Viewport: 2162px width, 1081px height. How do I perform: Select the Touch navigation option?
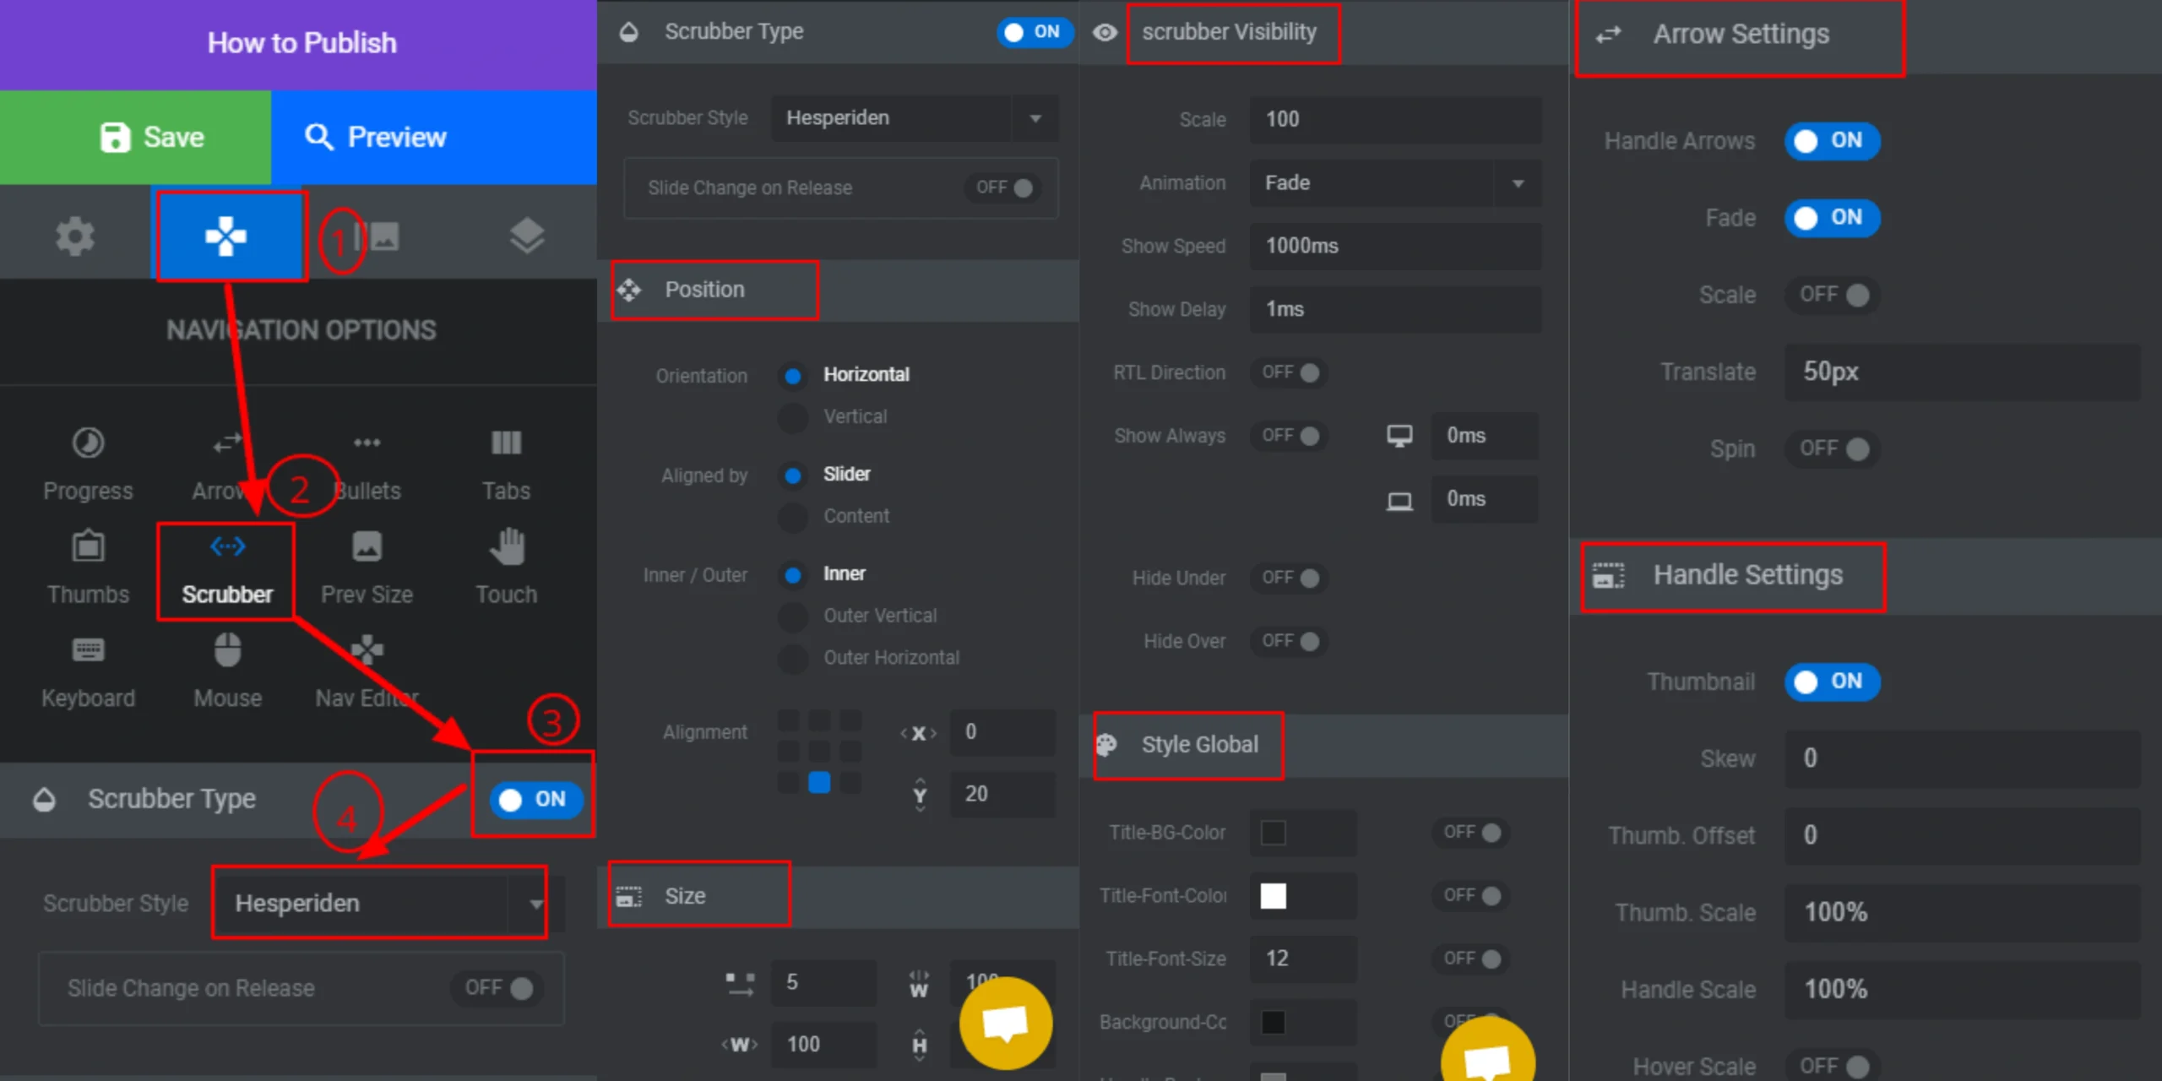pos(506,568)
